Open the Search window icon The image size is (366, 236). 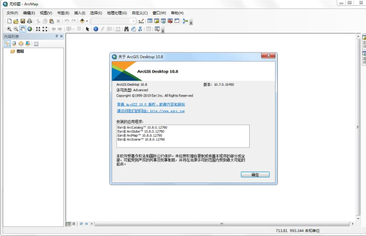[164, 21]
